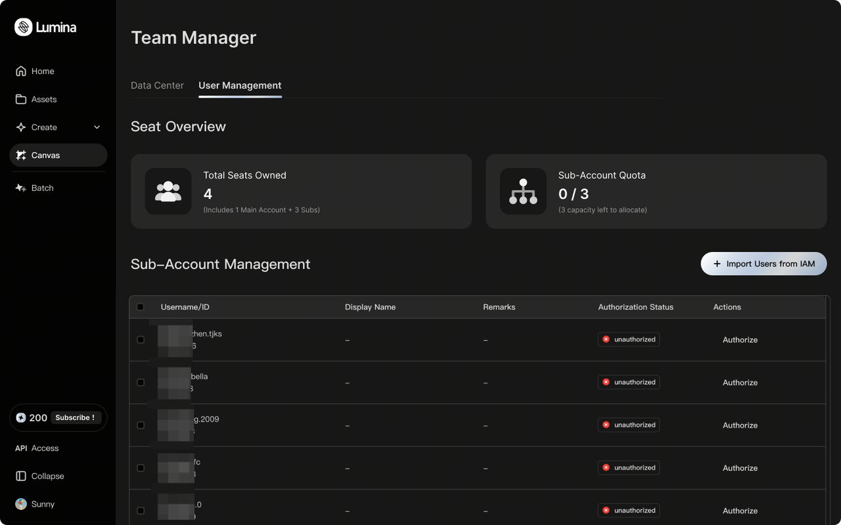Image resolution: width=841 pixels, height=525 pixels.
Task: Authorize the zhen.tjks account
Action: [740, 340]
